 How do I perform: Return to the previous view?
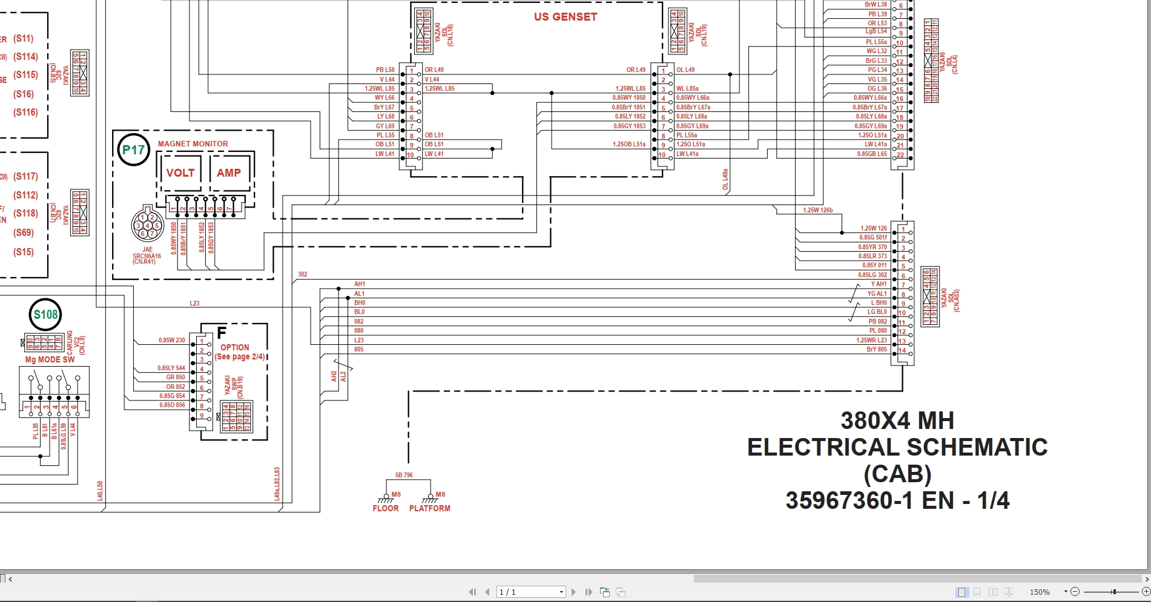pyautogui.click(x=605, y=591)
